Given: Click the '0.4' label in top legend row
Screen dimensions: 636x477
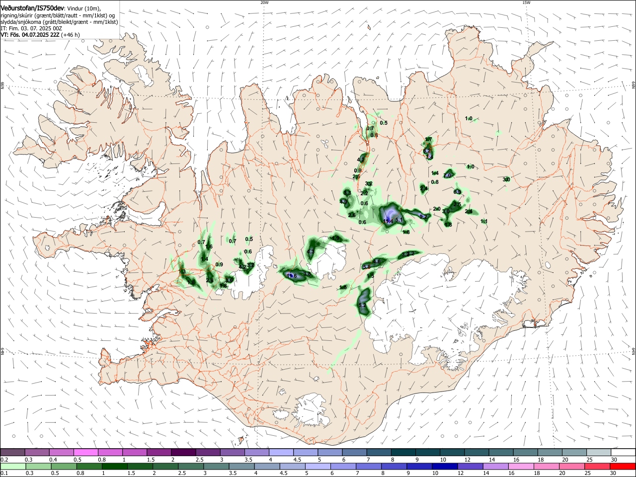Looking at the screenshot, I should click(53, 460).
